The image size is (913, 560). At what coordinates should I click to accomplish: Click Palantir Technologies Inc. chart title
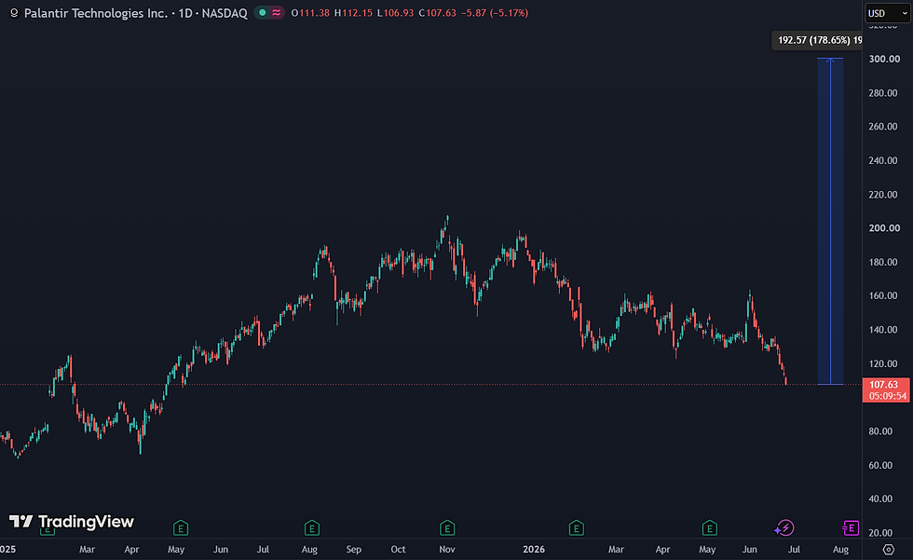click(x=96, y=13)
